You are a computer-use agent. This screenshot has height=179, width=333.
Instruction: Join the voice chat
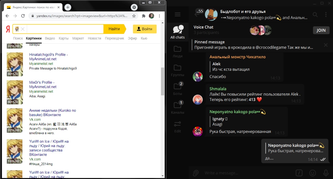(321, 30)
